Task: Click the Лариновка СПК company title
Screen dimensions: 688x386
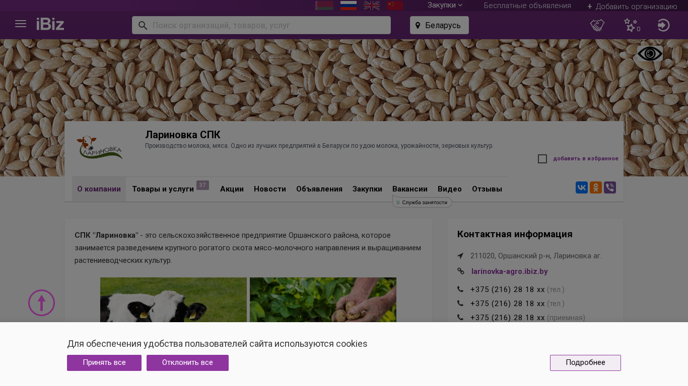Action: click(183, 135)
